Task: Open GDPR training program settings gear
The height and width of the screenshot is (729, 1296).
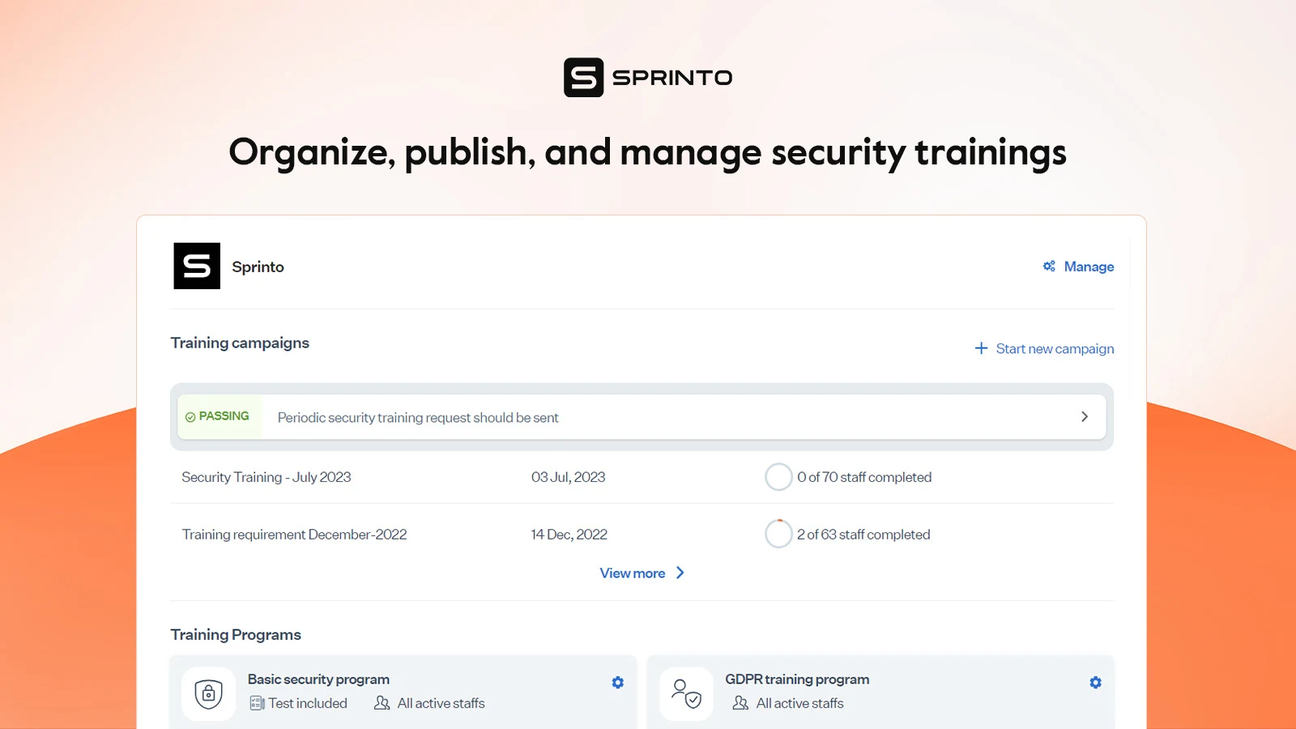Action: coord(1095,682)
